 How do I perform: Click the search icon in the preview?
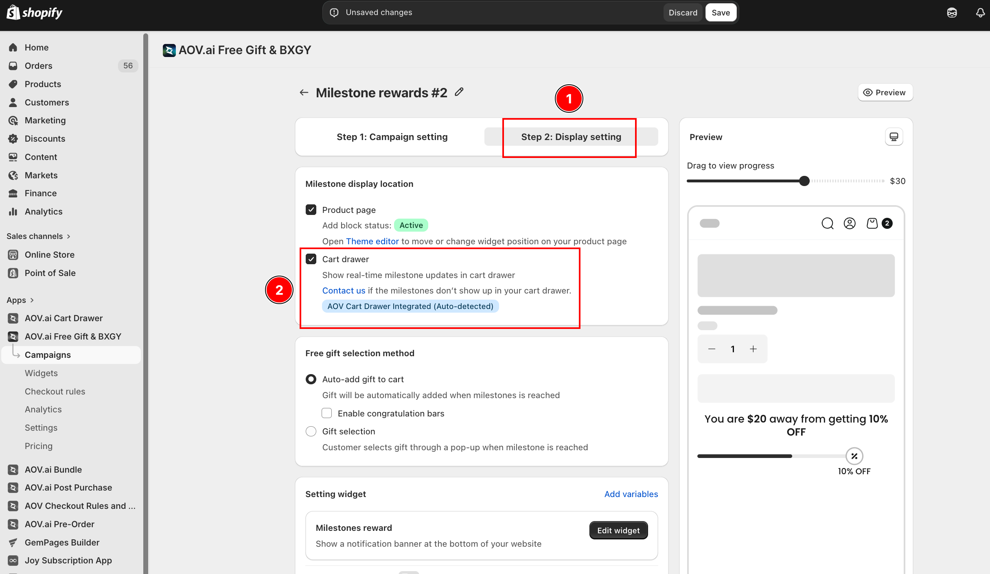(828, 223)
